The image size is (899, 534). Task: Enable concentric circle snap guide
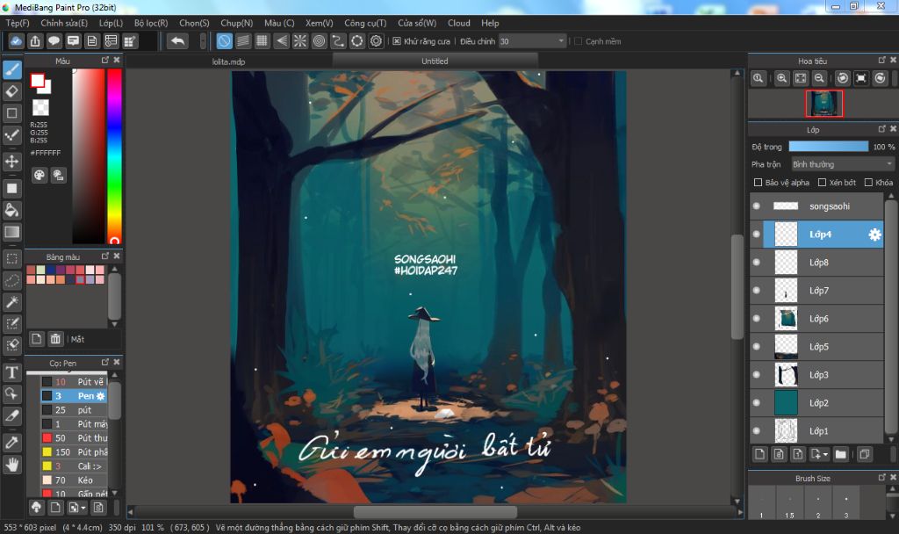pyautogui.click(x=319, y=40)
